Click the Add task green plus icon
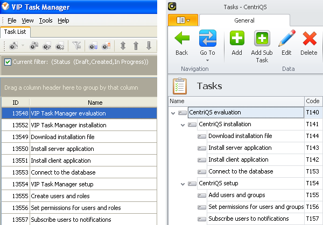Screen dimensions: 323x225 [237, 39]
